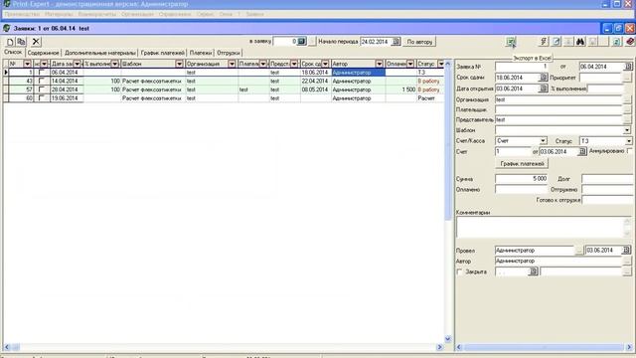This screenshot has width=636, height=358.
Task: Tick checkbox in order row 43
Action: pos(41,81)
